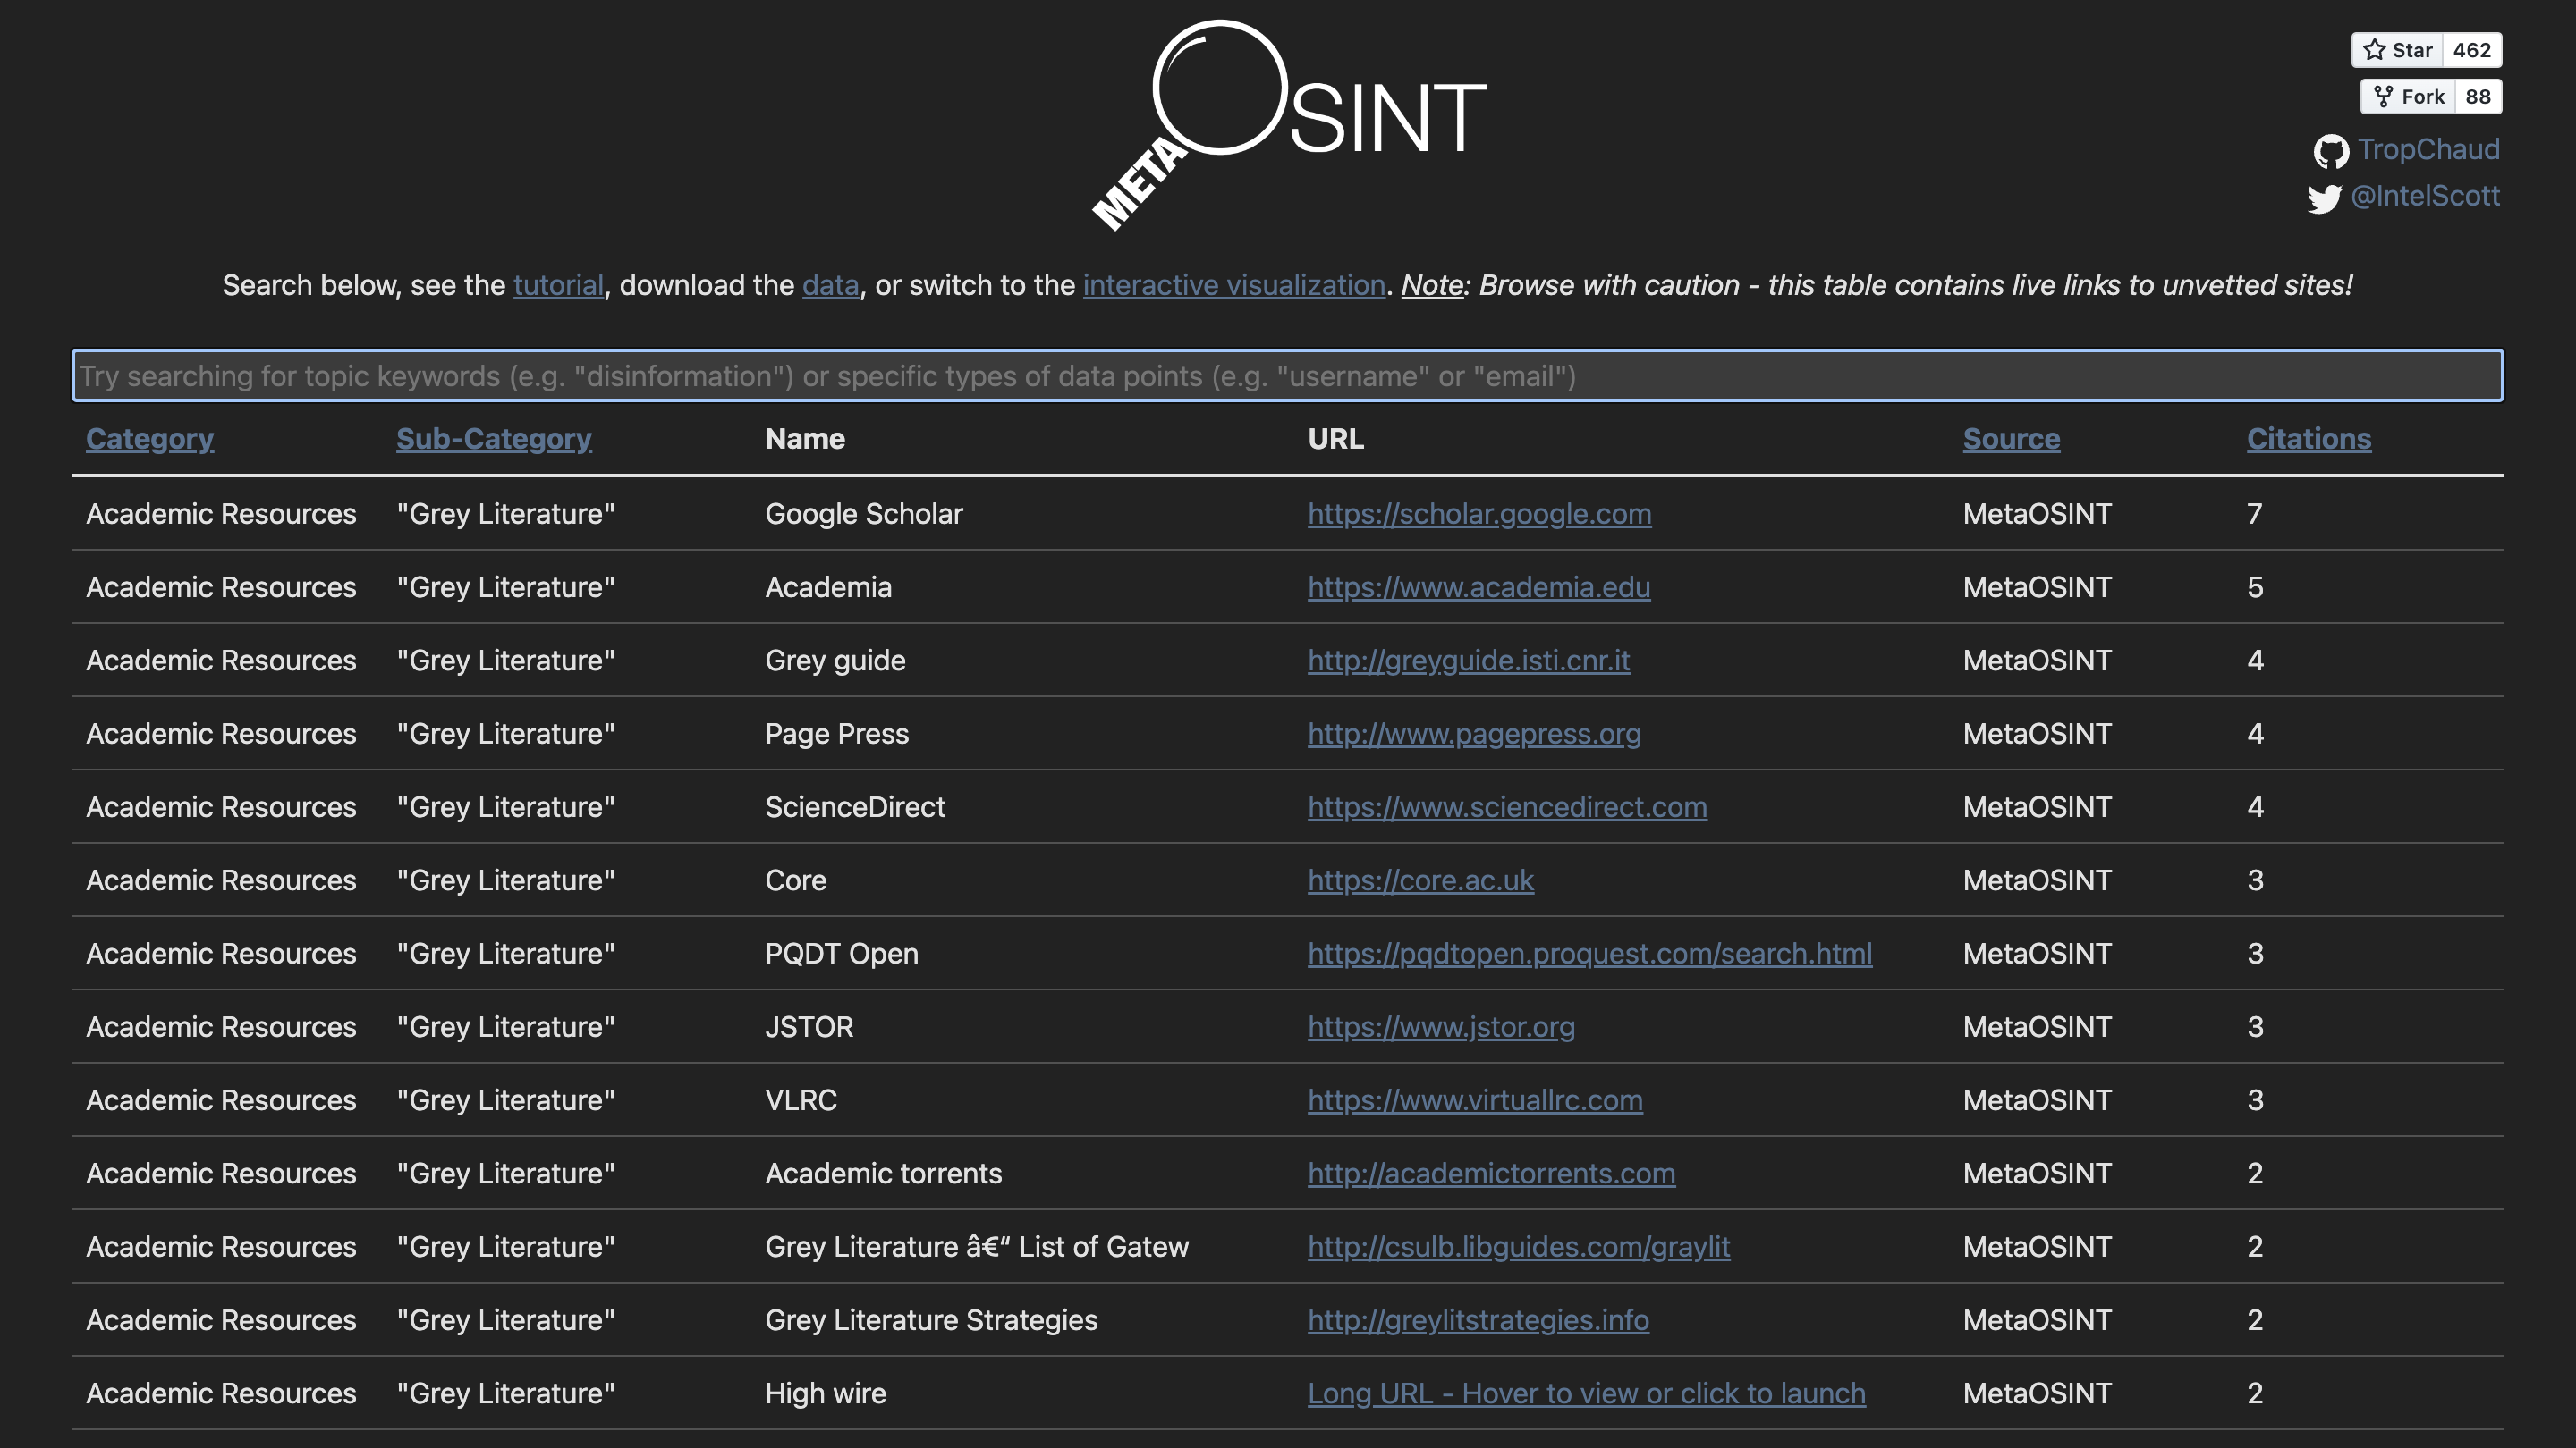Click the GitHub Star button
The image size is (2576, 1448).
(2397, 50)
